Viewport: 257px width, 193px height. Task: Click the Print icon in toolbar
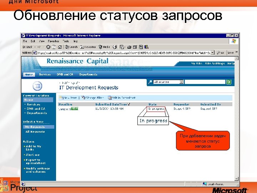[129, 47]
